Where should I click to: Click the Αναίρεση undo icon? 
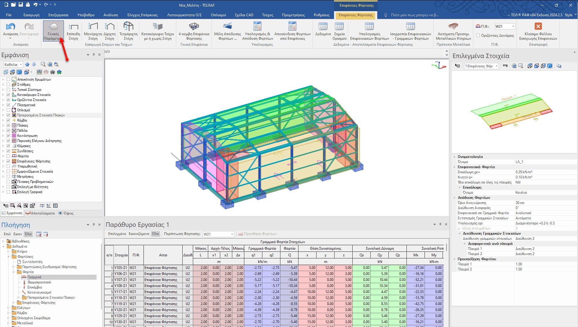[x=11, y=27]
